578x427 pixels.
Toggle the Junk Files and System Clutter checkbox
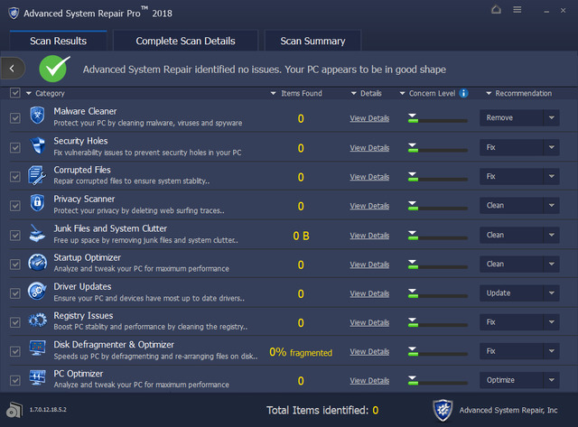click(14, 235)
